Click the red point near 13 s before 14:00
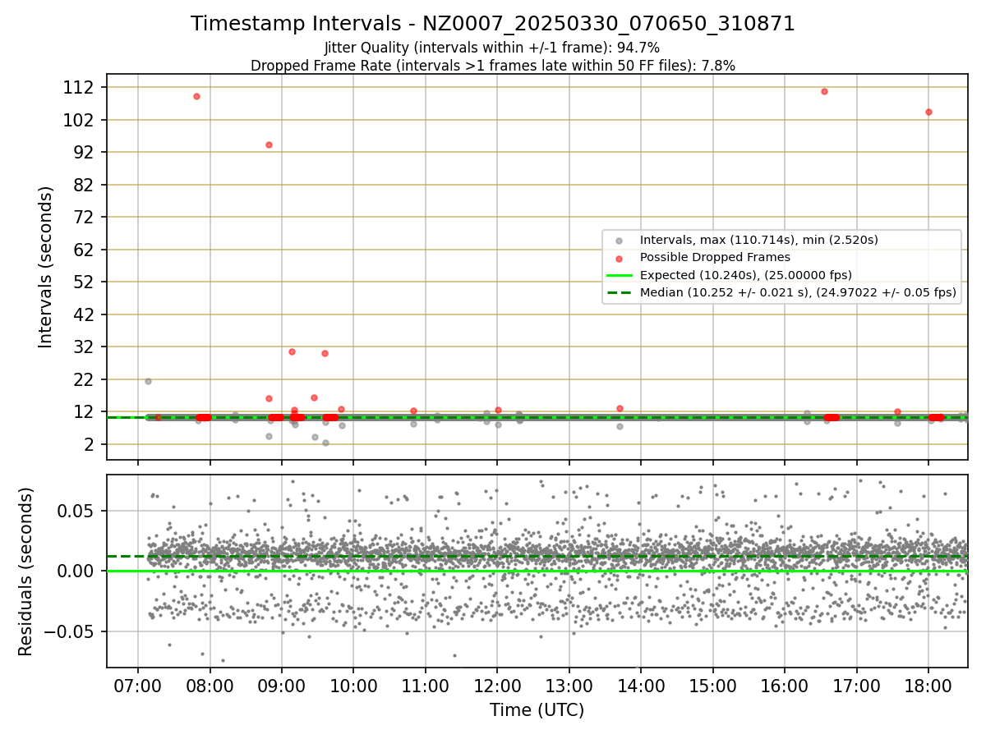This screenshot has width=986, height=739. [x=620, y=408]
